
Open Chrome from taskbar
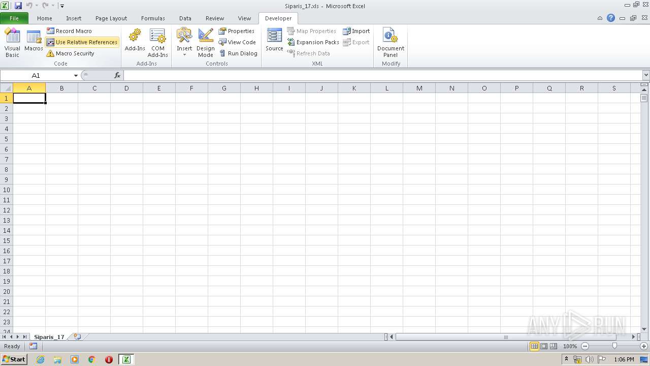[92, 359]
